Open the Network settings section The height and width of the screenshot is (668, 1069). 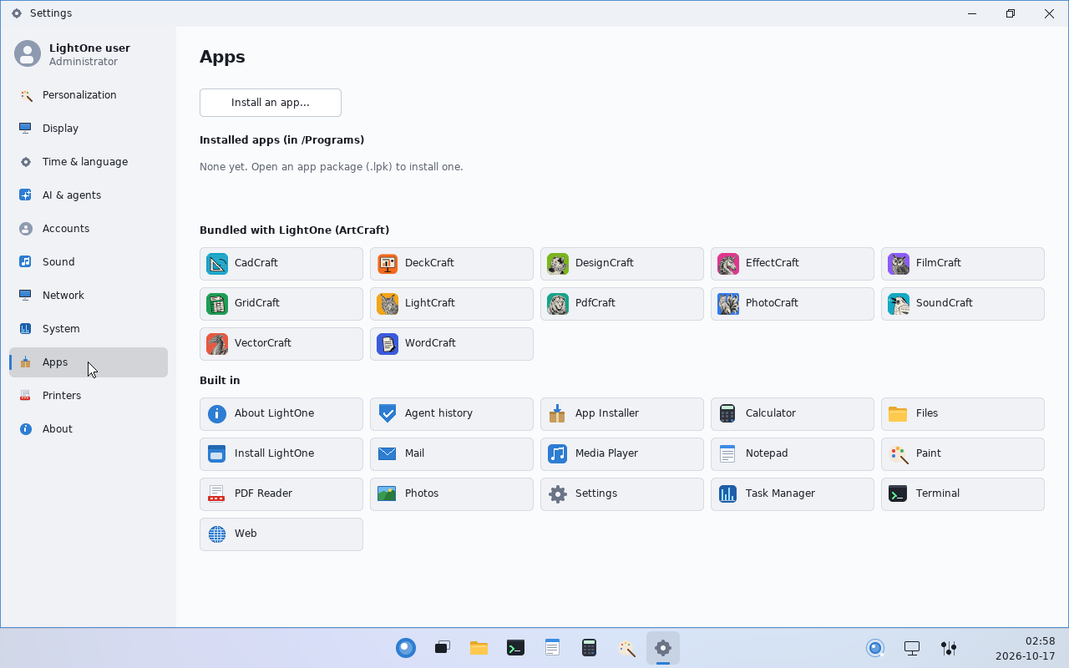[89, 296]
